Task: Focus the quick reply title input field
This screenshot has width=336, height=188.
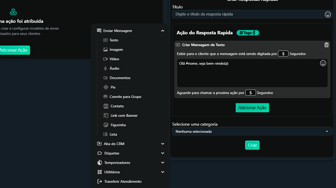Action: pos(247,14)
